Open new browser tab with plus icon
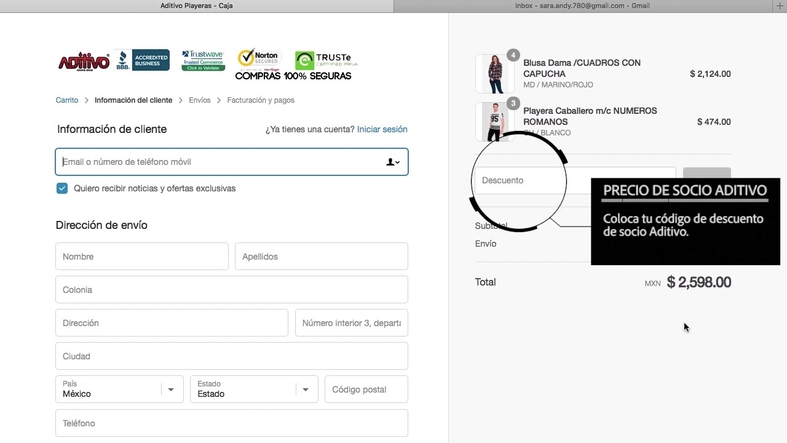 [x=780, y=6]
